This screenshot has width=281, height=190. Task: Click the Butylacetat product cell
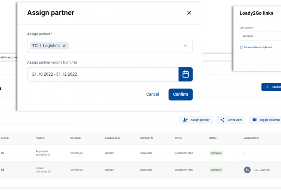pyautogui.click(x=42, y=151)
